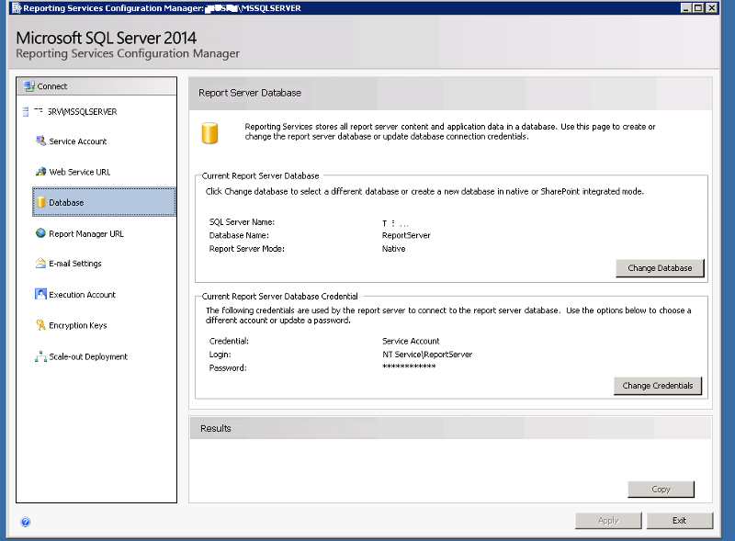Viewport: 735px width, 541px height.
Task: Open the Encryption Keys page
Action: coord(78,325)
